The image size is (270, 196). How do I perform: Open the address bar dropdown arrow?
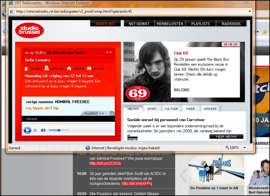tap(250, 11)
